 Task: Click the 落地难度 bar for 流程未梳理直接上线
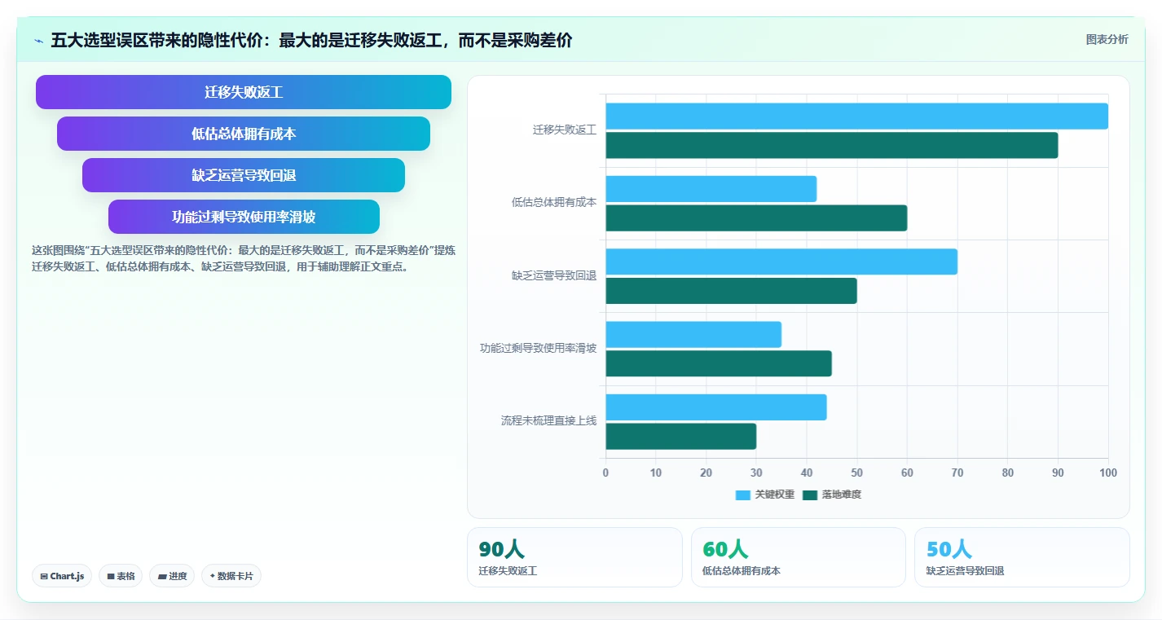(x=680, y=436)
